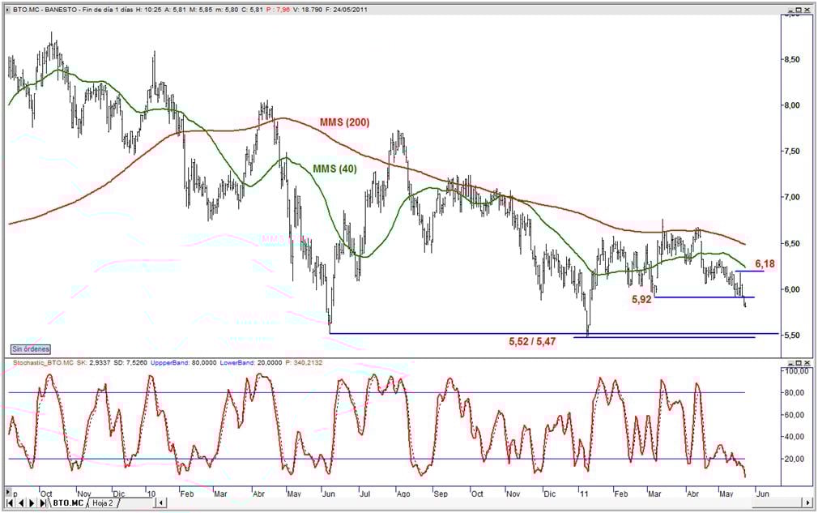The width and height of the screenshot is (818, 513).
Task: Click the Jun month label near June 2010
Action: pos(329,494)
